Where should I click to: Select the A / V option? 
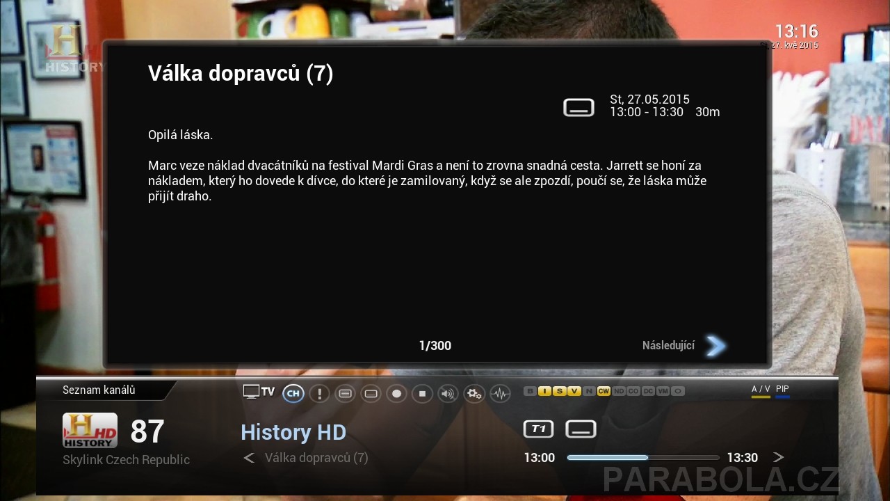click(761, 390)
